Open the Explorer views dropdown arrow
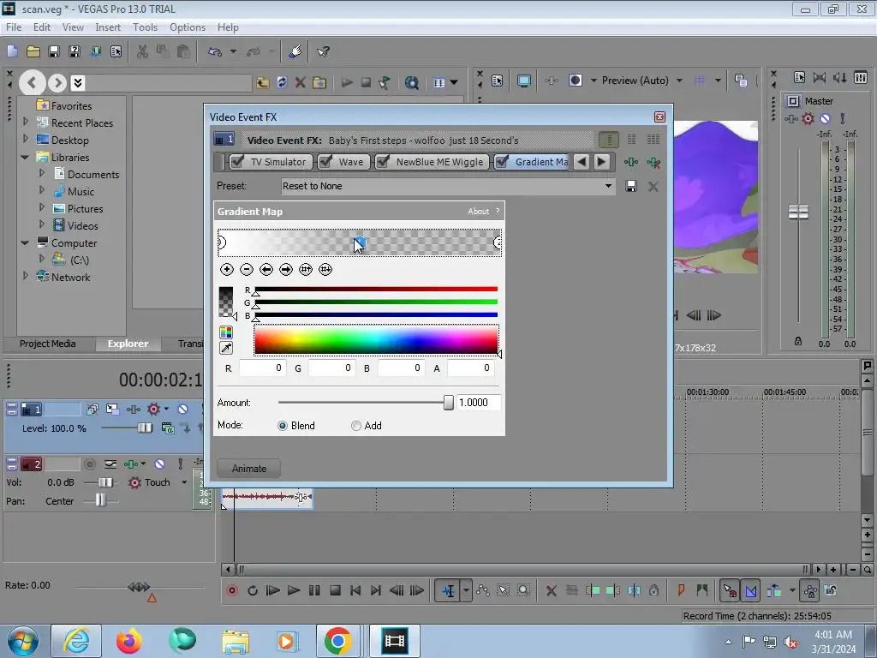The height and width of the screenshot is (658, 877). tap(454, 83)
